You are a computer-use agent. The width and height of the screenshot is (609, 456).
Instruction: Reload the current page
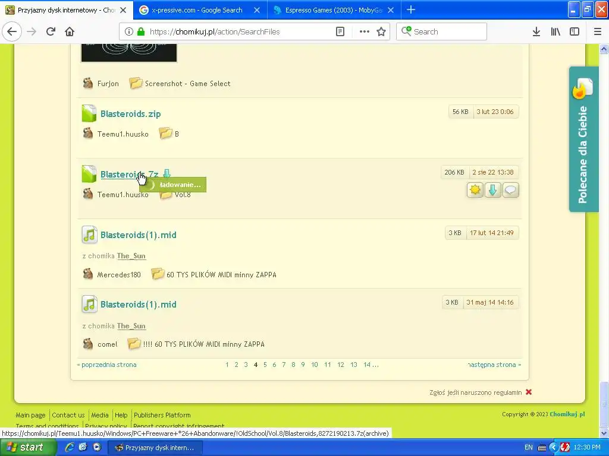pos(51,32)
